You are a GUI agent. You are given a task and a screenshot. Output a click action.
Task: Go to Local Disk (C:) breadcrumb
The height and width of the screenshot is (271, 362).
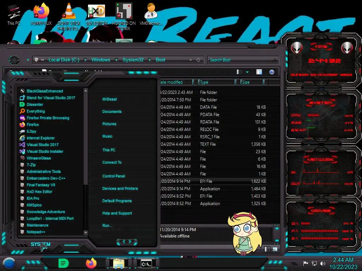coord(64,60)
